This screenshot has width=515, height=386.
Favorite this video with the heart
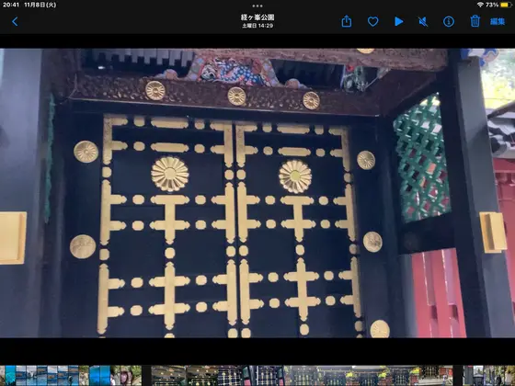(372, 22)
